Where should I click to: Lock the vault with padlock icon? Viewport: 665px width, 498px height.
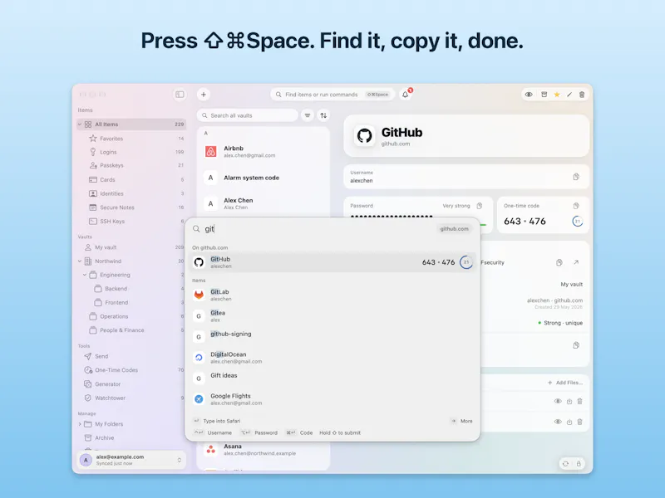(579, 464)
